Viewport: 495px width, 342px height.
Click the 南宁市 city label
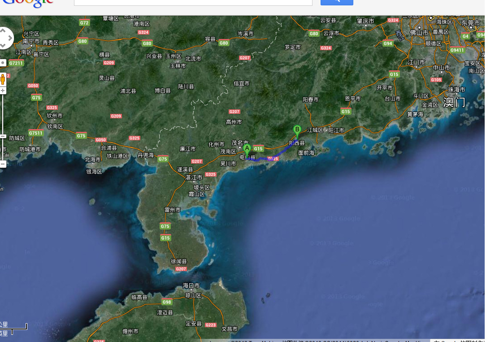(31, 41)
